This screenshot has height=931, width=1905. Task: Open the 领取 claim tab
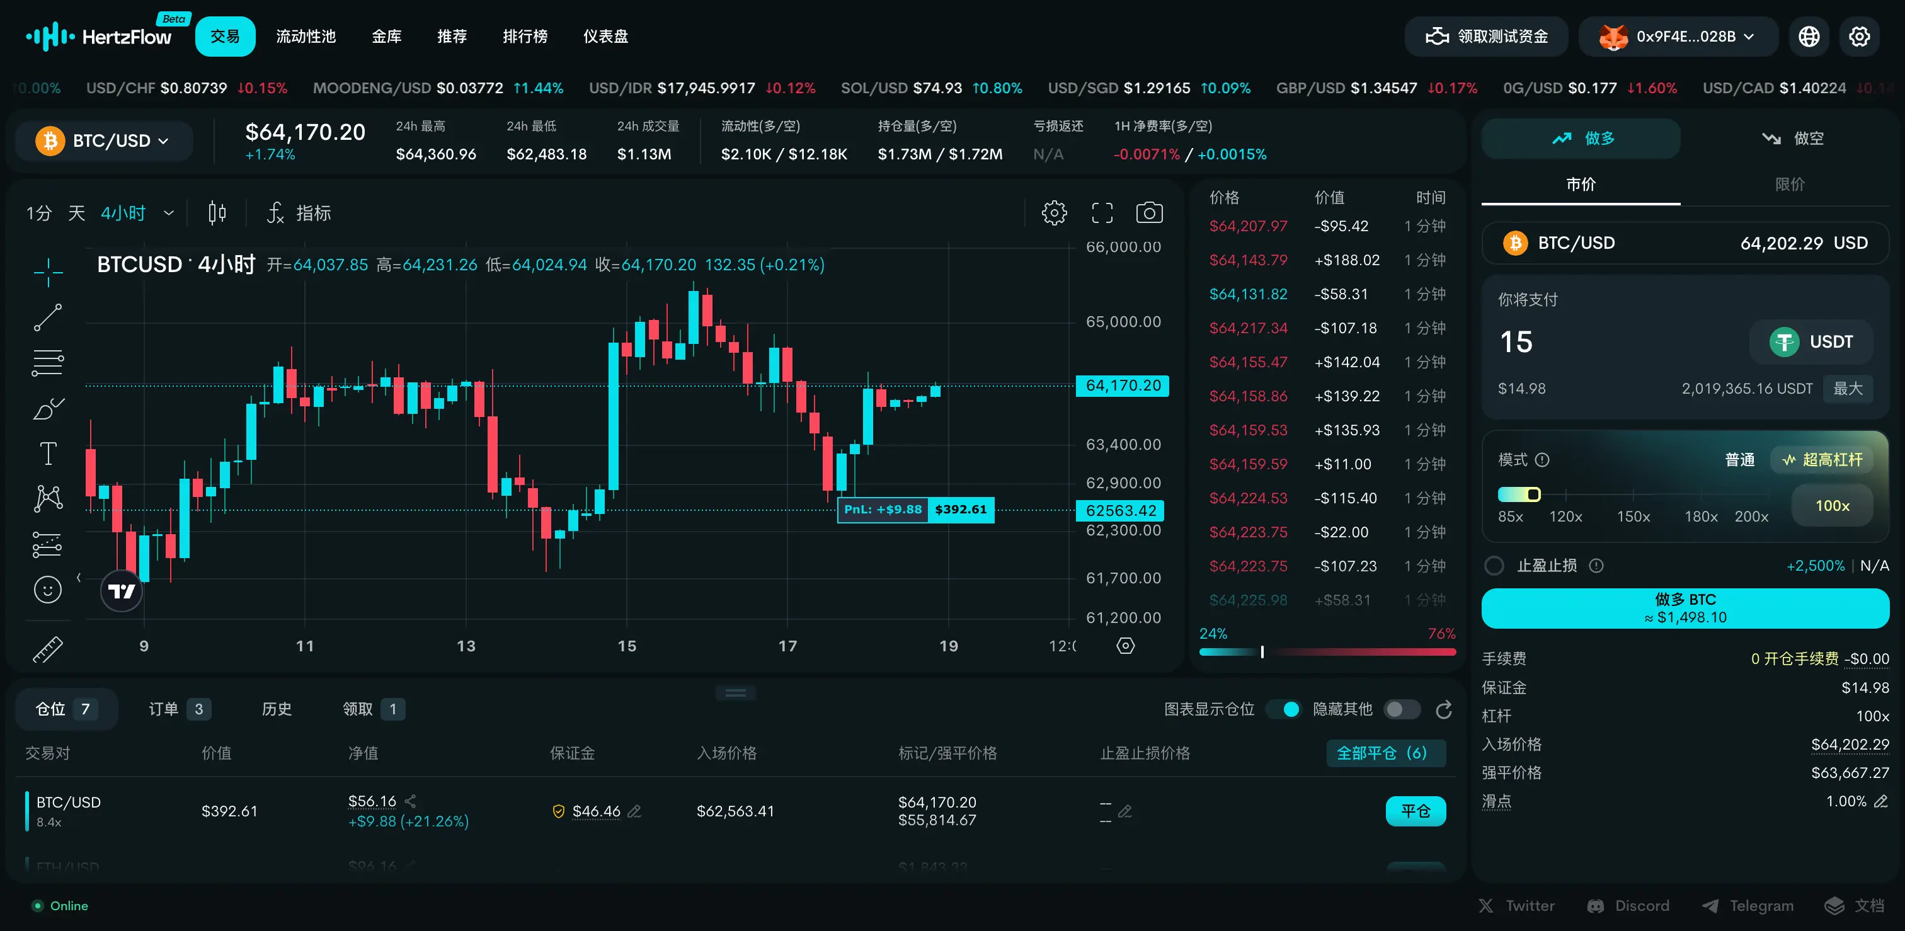tap(373, 709)
